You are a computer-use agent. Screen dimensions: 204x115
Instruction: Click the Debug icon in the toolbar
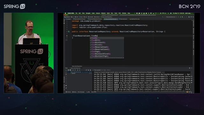[x=180, y=17]
